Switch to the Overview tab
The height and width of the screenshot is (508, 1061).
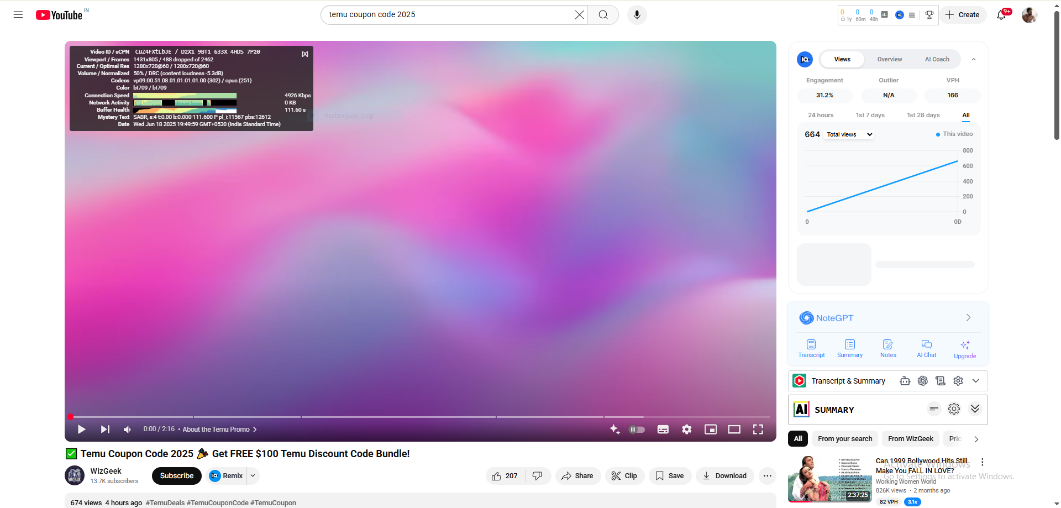[x=890, y=59]
